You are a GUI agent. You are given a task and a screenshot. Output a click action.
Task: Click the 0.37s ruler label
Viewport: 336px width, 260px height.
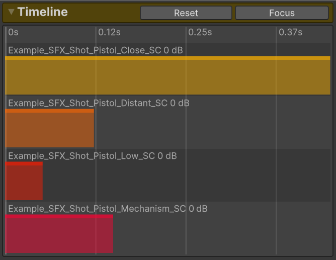point(291,32)
